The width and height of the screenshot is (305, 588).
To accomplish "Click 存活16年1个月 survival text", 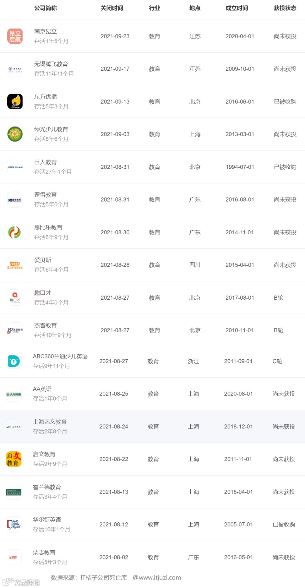I will click(x=51, y=529).
